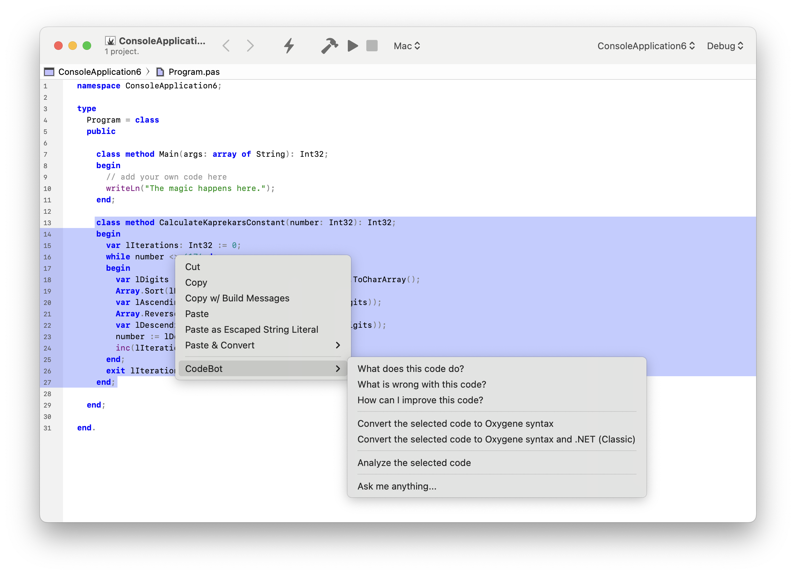This screenshot has height=575, width=796.
Task: Click the namespace keyword on line 1
Action: (99, 86)
